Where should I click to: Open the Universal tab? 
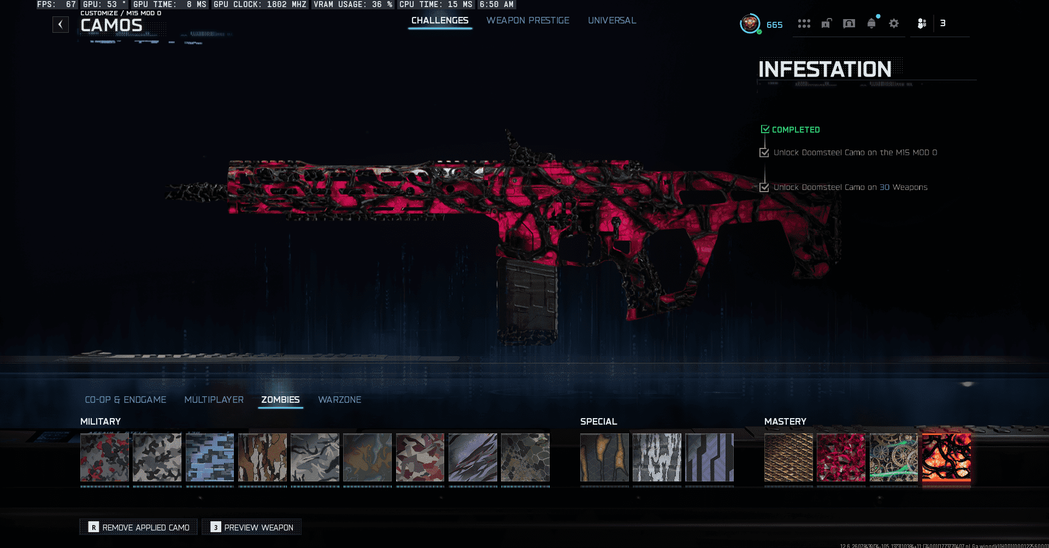[x=612, y=21]
